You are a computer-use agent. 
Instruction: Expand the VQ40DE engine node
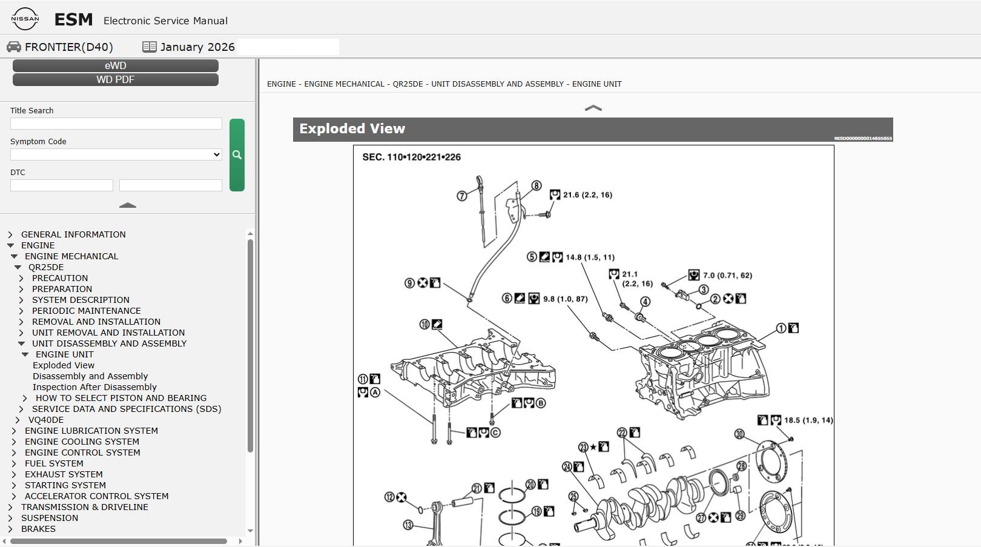18,420
